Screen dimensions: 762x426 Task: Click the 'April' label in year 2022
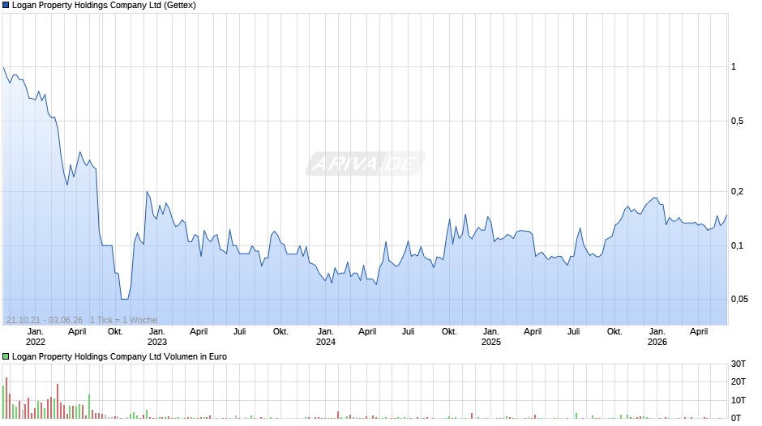[x=77, y=332]
